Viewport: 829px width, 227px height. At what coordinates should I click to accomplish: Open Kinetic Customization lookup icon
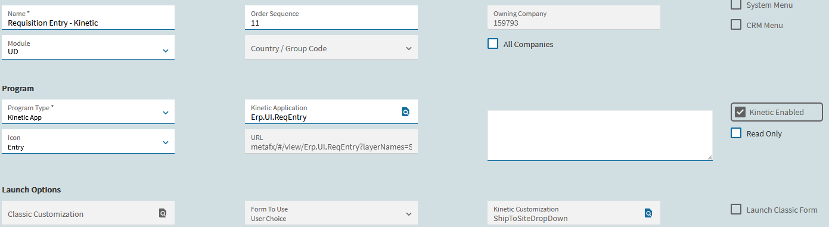click(x=648, y=213)
